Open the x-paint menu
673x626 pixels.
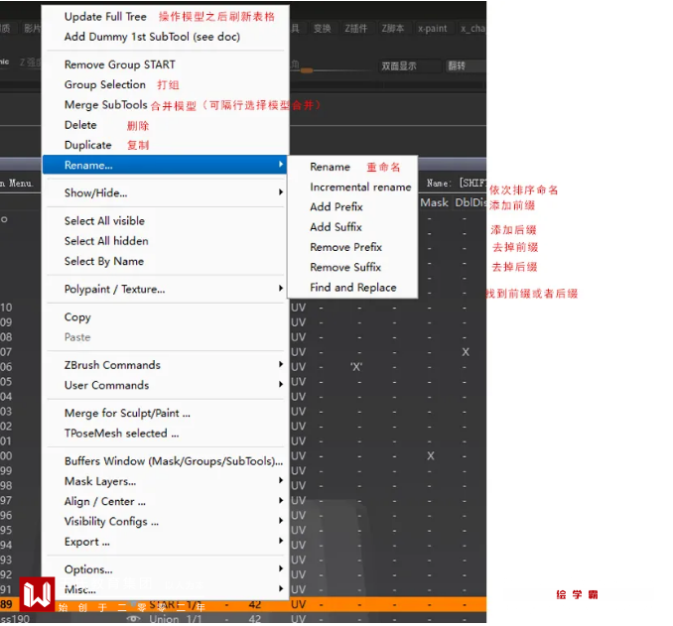(432, 29)
